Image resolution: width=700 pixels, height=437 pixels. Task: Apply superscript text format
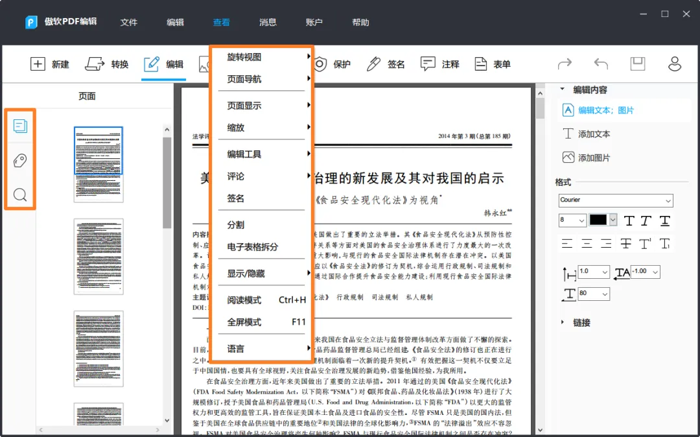pos(645,243)
